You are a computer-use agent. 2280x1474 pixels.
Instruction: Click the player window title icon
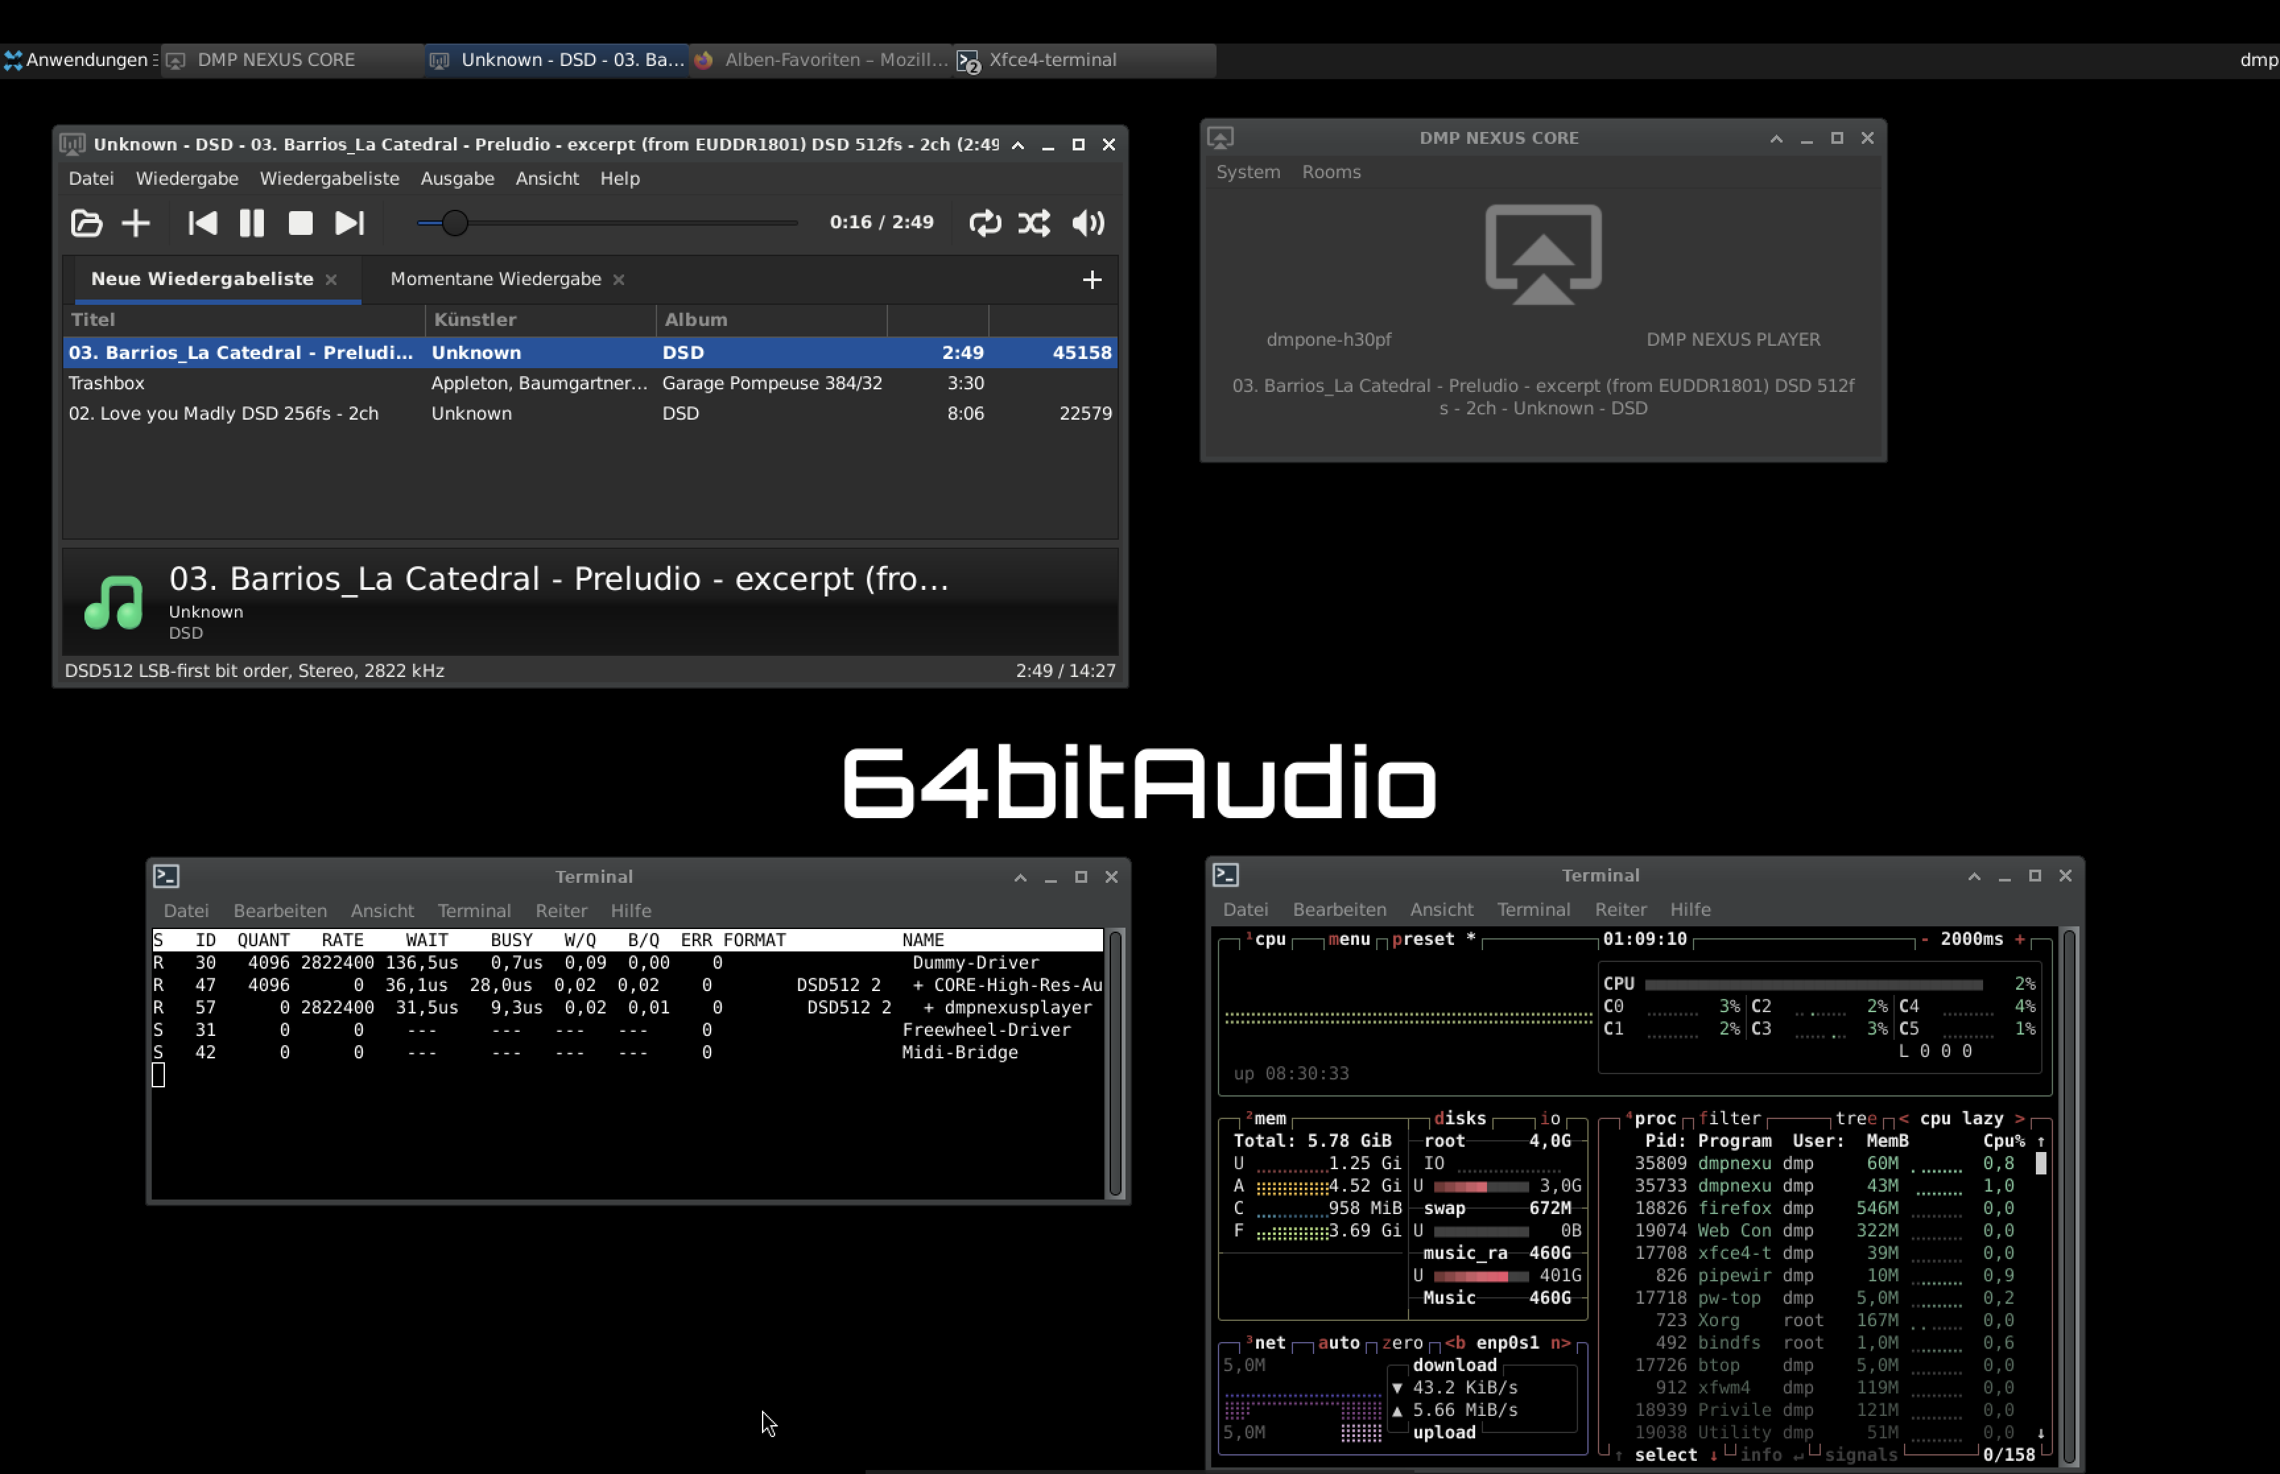(x=72, y=144)
